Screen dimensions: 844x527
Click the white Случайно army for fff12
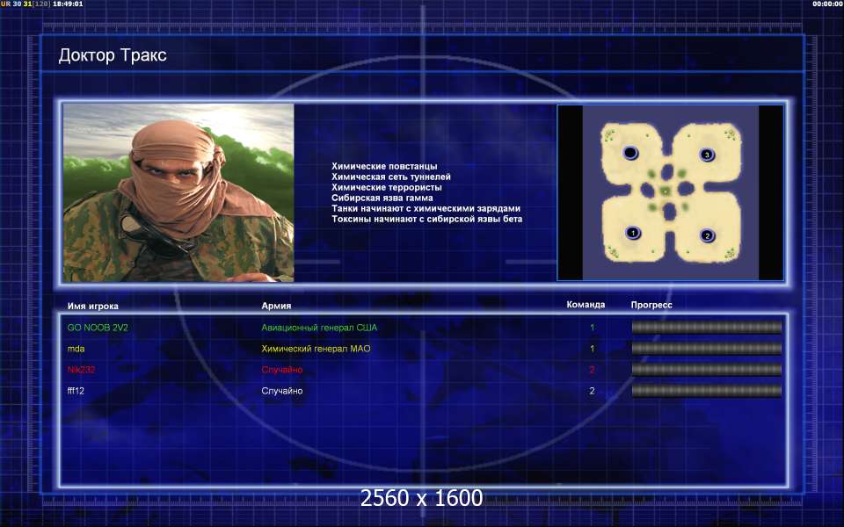click(282, 391)
